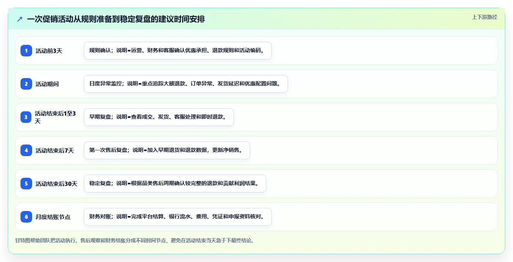Click the 月度结账节点 label
The height and width of the screenshot is (262, 513).
[53, 217]
